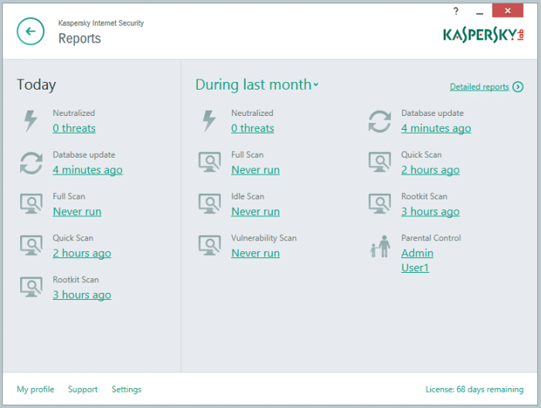The width and height of the screenshot is (541, 408).
Task: Open Today's 0 threats link
Action: 74,128
